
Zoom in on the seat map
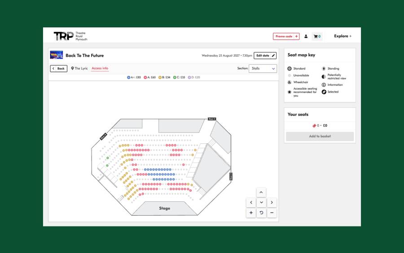pos(251,213)
